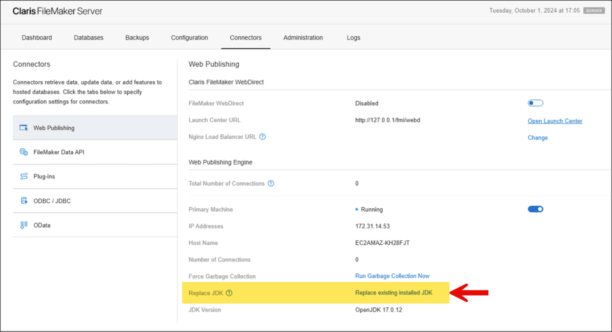The image size is (612, 332).
Task: Disable the Primary Machine toggle
Action: click(x=535, y=209)
